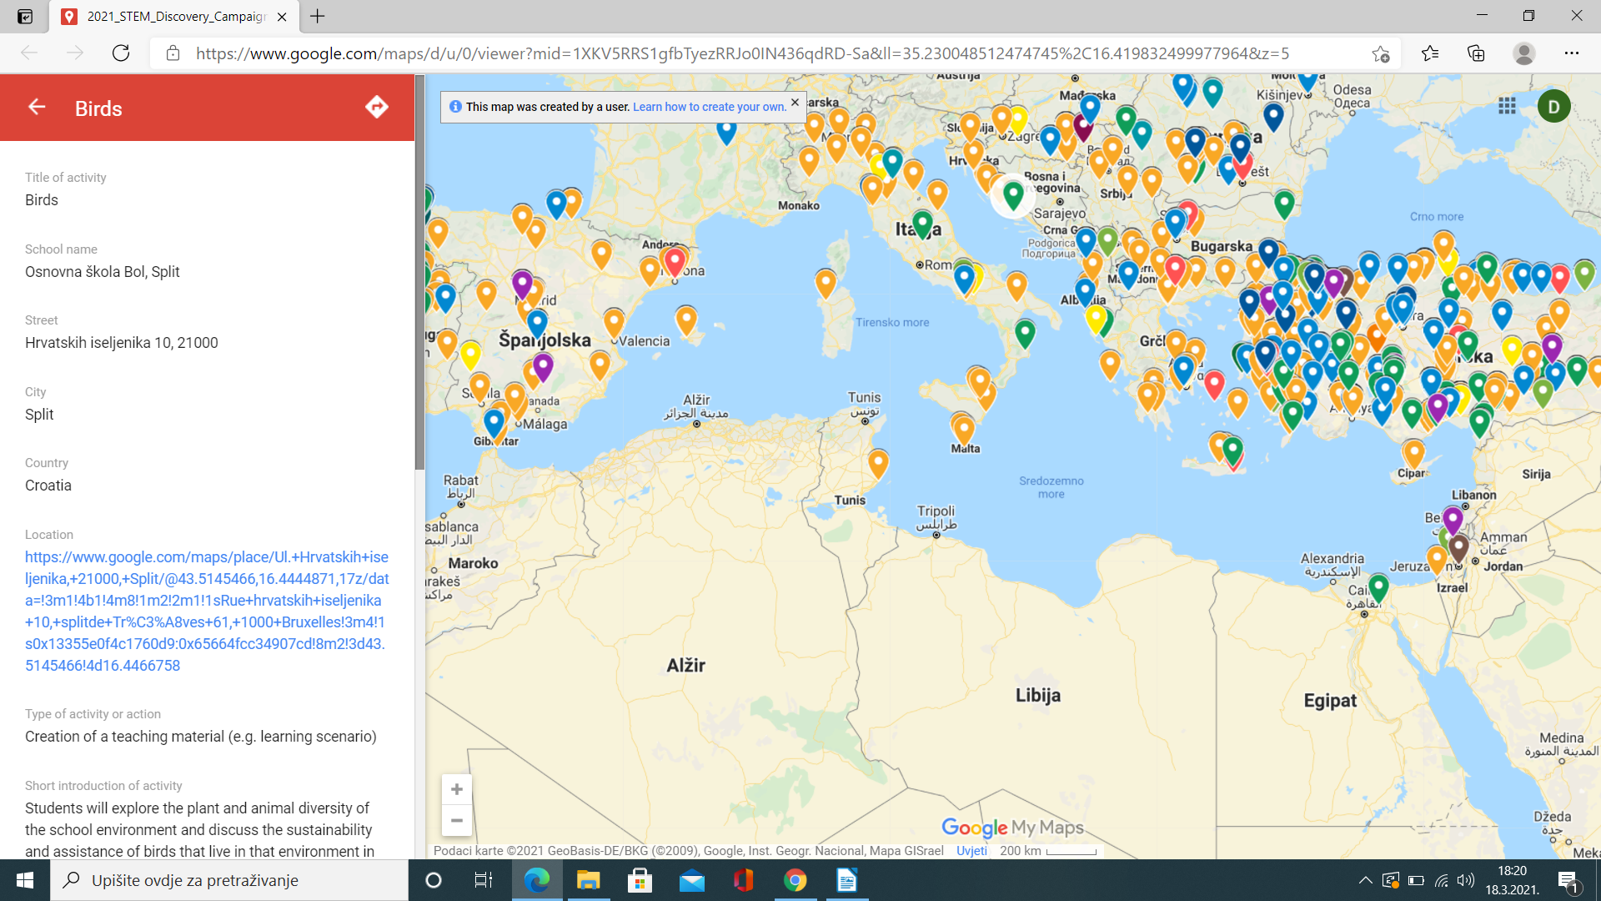Screen dimensions: 1601x901
Task: Show hidden system tray icons
Action: click(1365, 880)
